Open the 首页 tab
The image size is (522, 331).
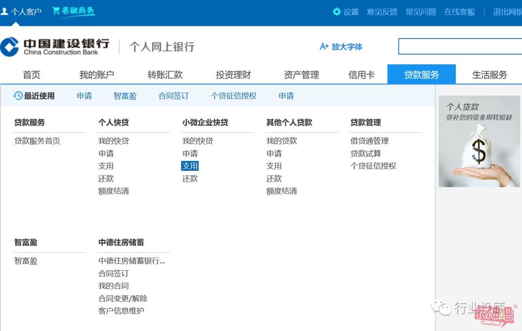click(31, 74)
